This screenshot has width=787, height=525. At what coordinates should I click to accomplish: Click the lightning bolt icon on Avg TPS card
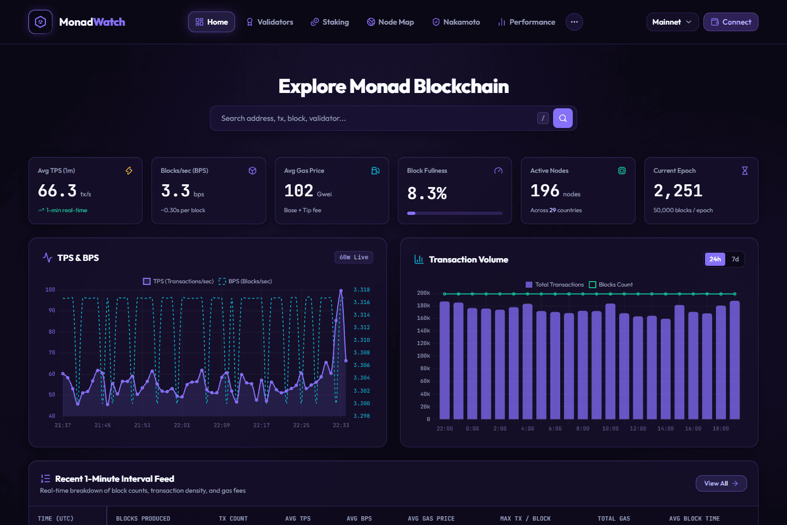coord(129,171)
